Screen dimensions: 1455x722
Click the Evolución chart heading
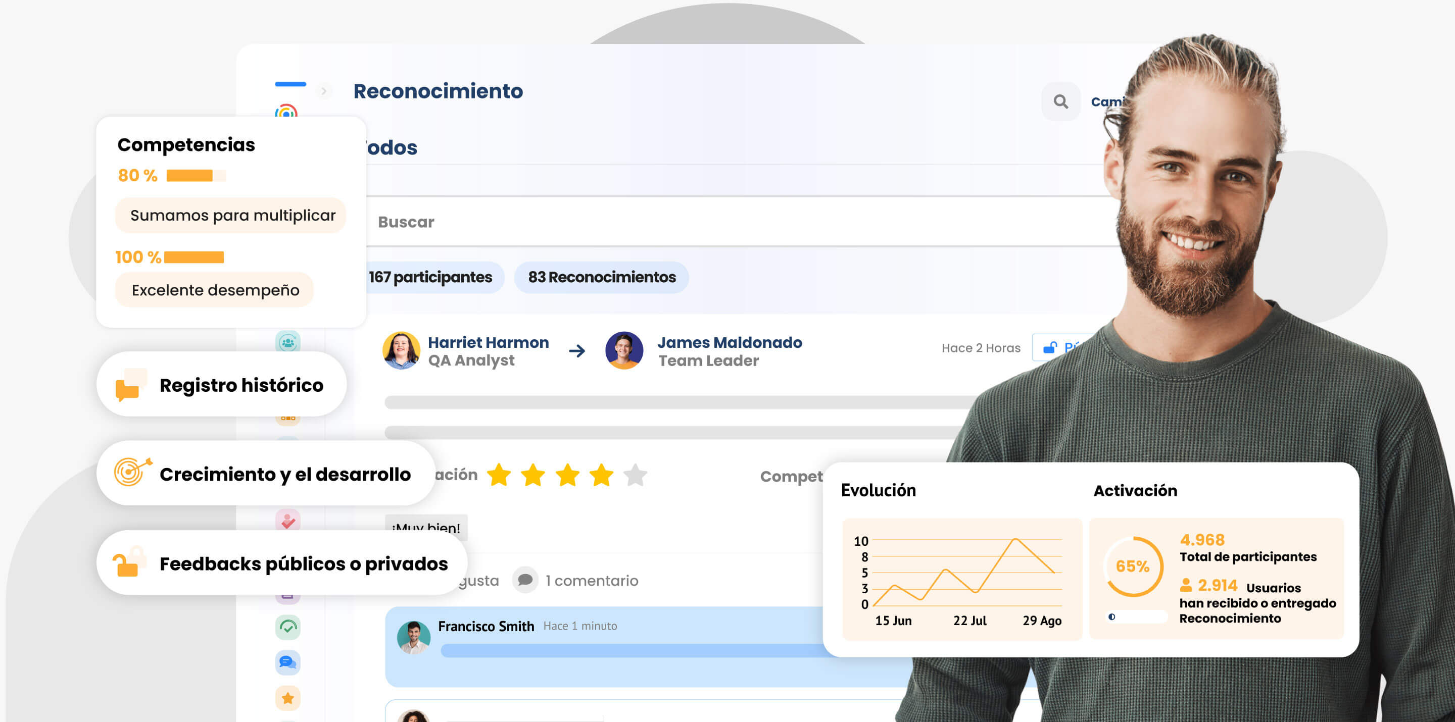pyautogui.click(x=879, y=490)
